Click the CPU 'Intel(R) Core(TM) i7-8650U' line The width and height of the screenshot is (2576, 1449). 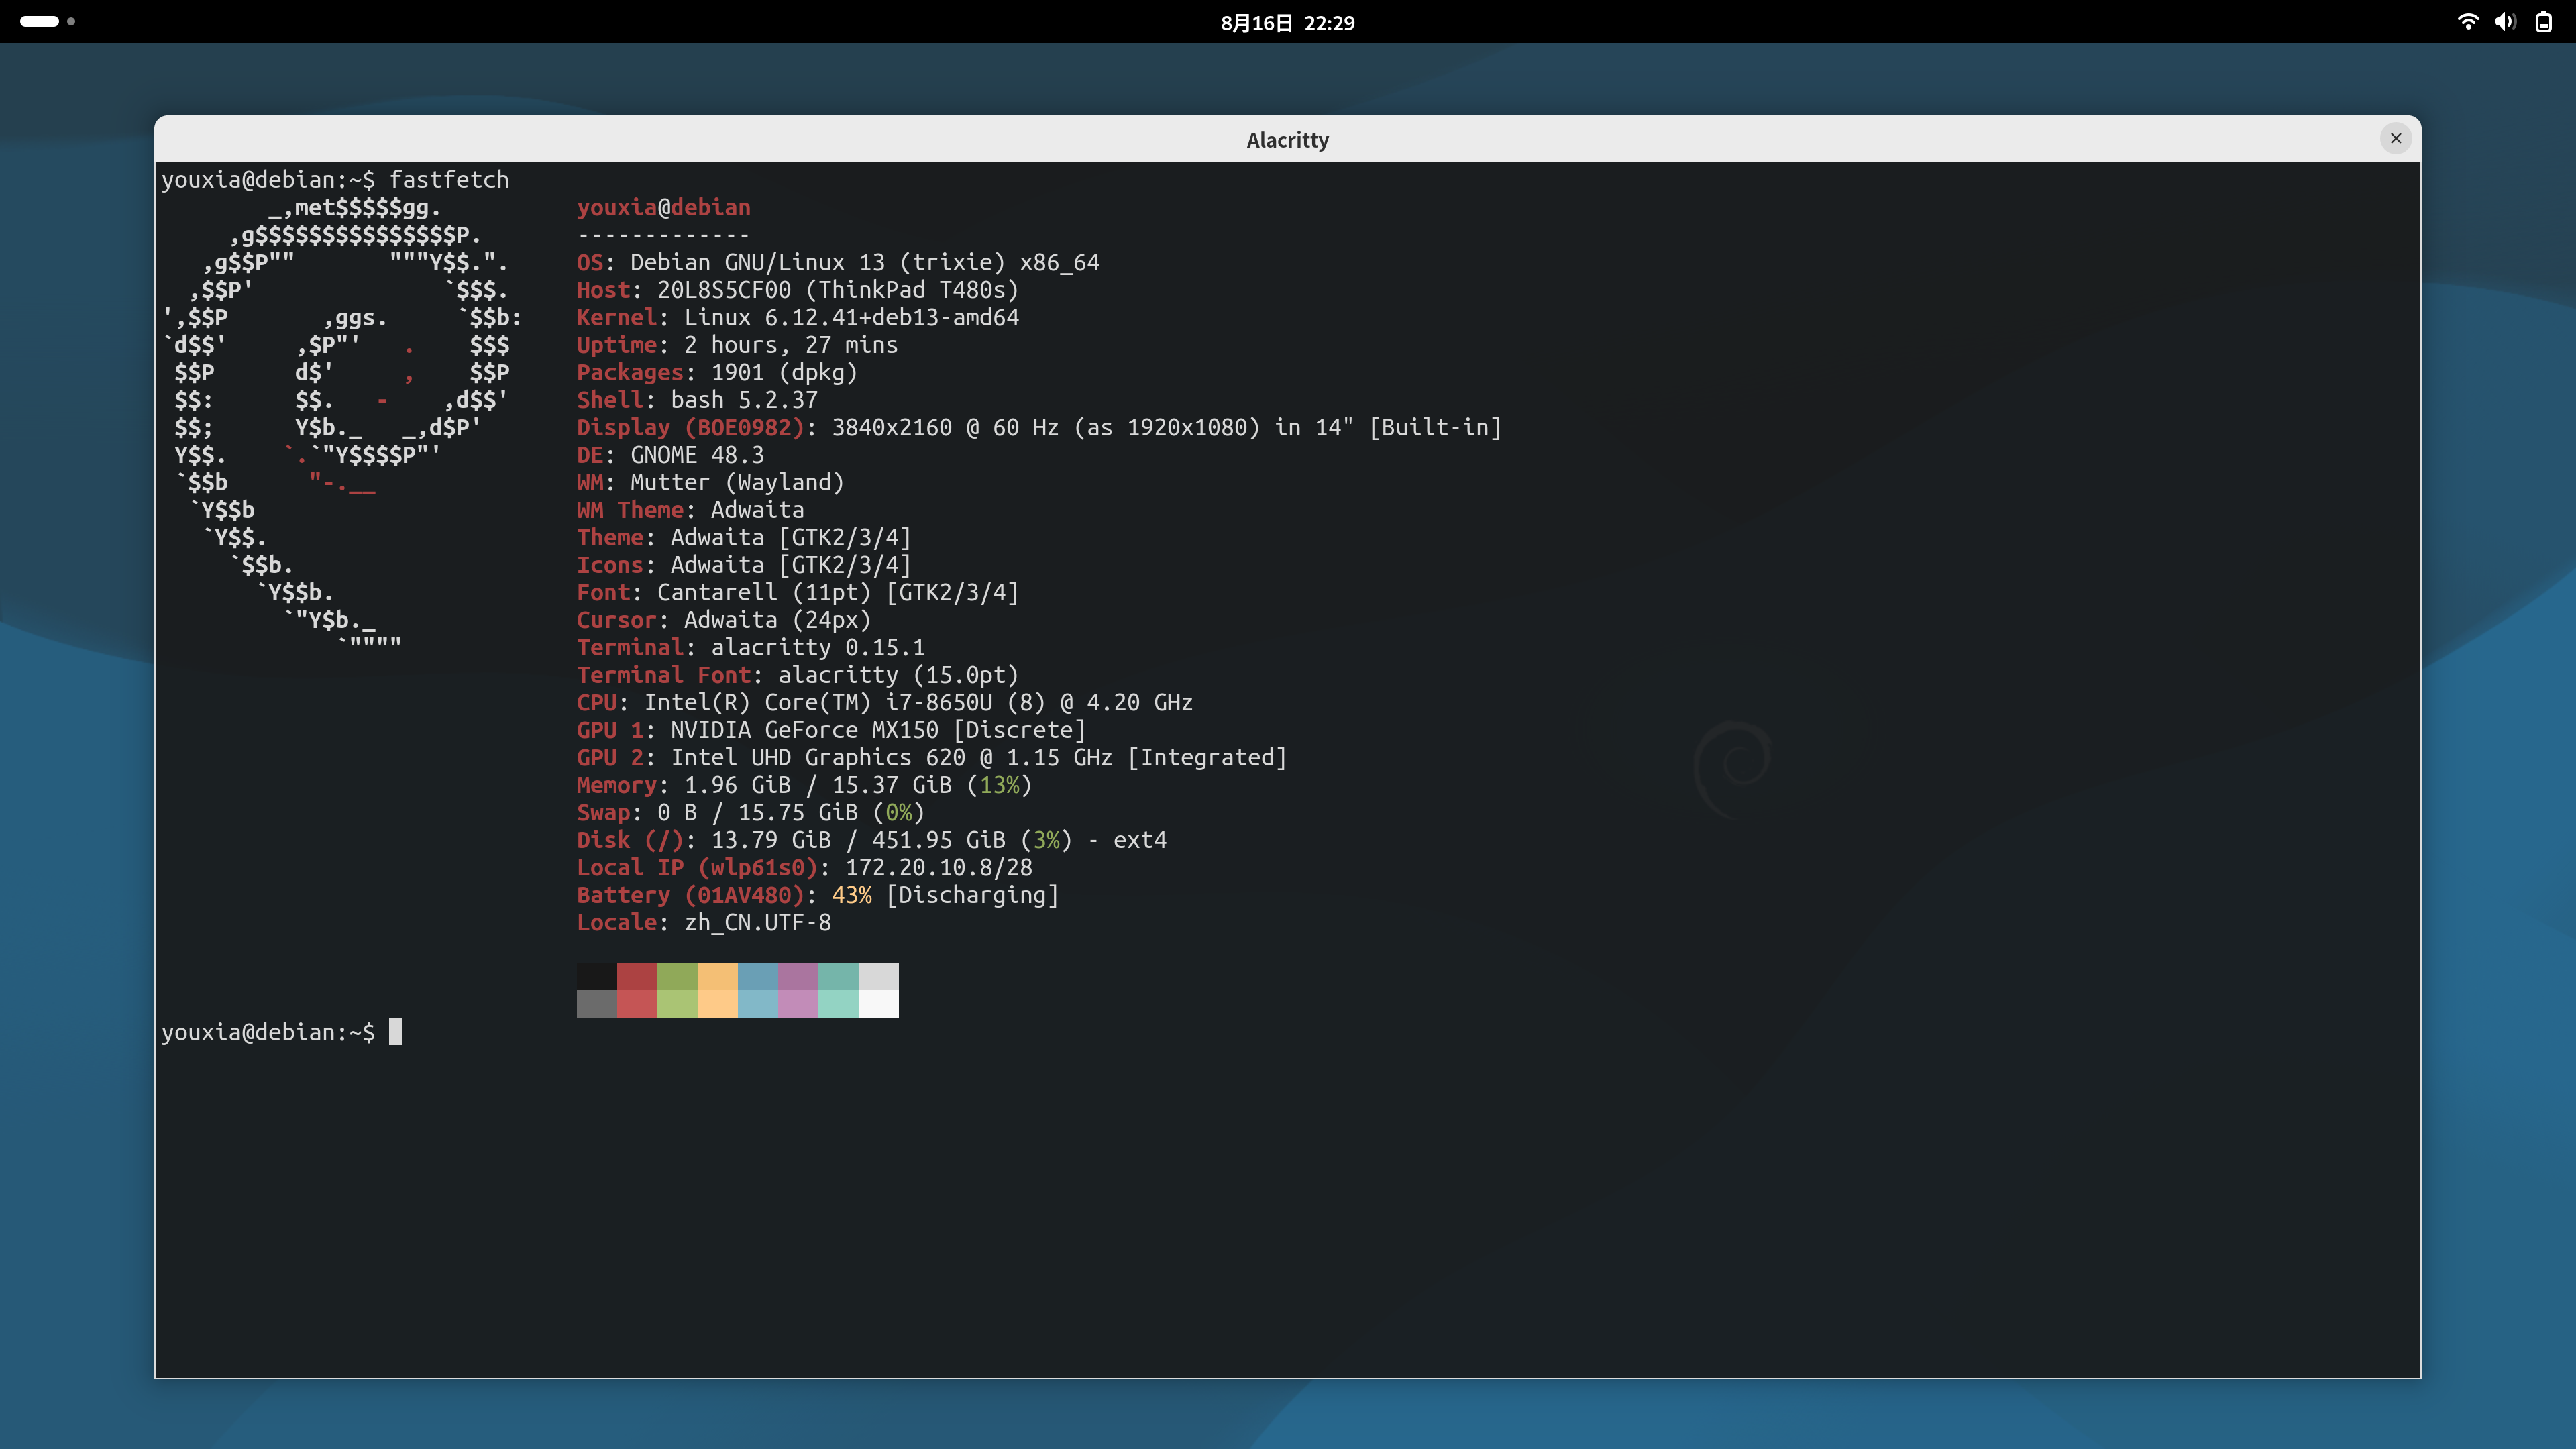coord(885,702)
